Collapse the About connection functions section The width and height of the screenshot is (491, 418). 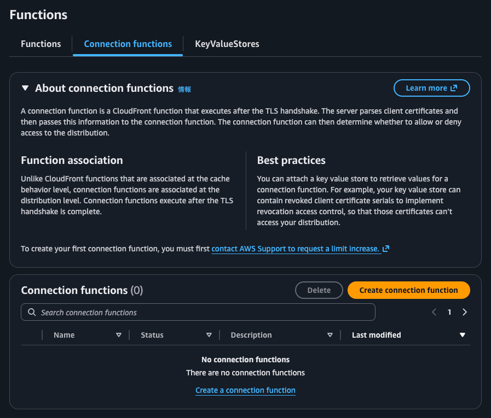[x=25, y=88]
